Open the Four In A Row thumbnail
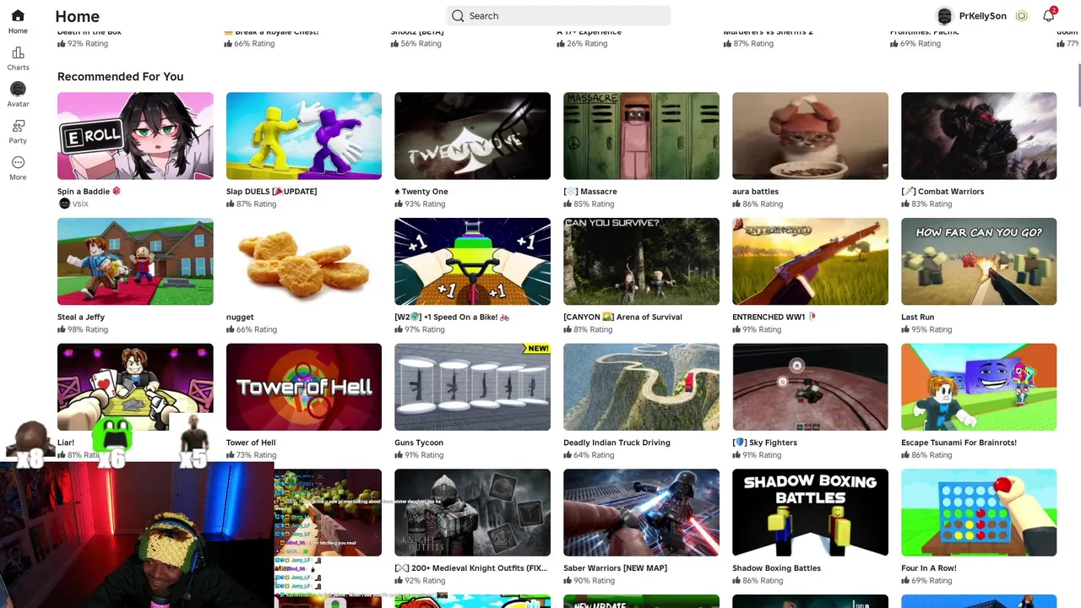This screenshot has height=608, width=1081. tap(979, 513)
